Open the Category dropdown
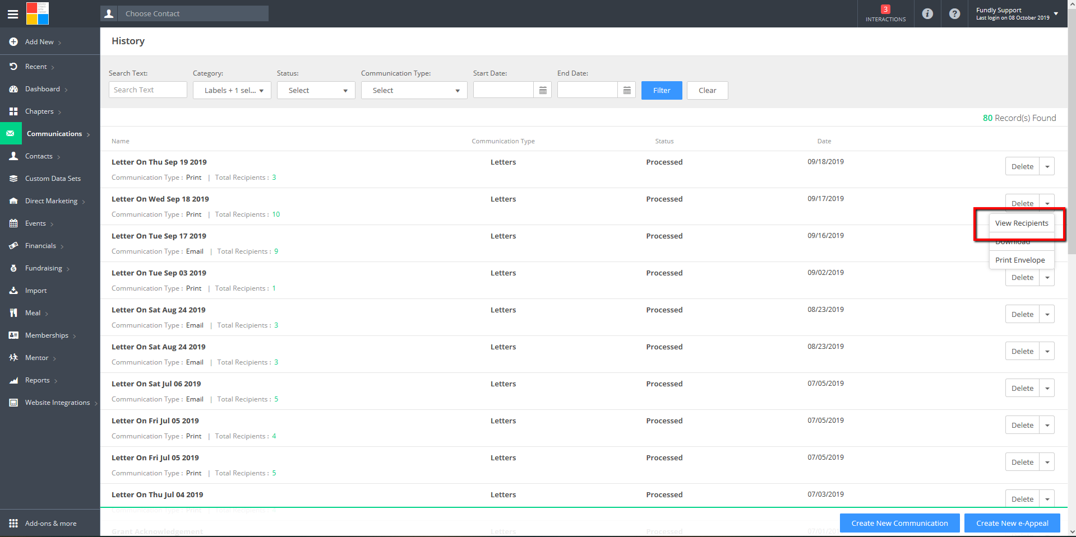1076x537 pixels. 232,90
